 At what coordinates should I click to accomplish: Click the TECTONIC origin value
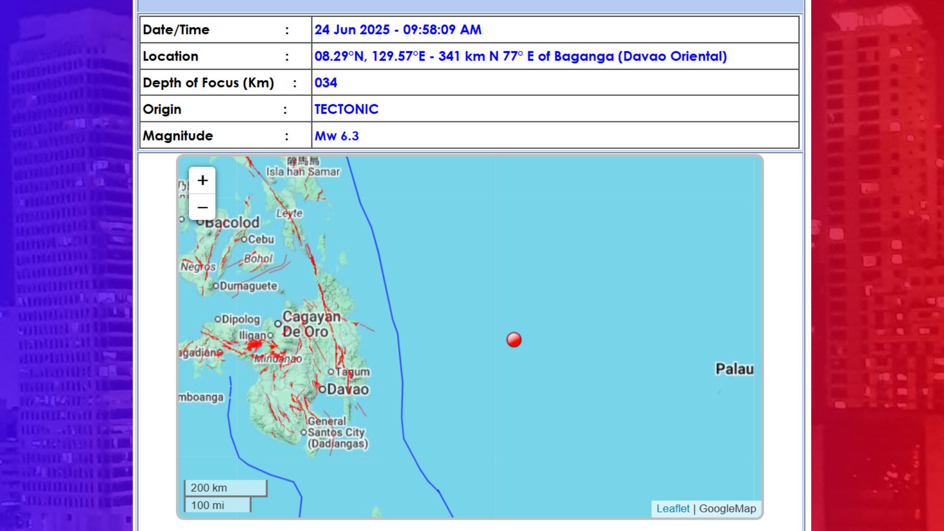pyautogui.click(x=346, y=109)
